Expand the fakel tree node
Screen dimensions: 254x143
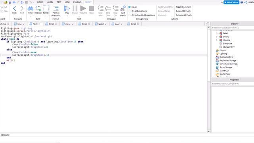coord(217,33)
